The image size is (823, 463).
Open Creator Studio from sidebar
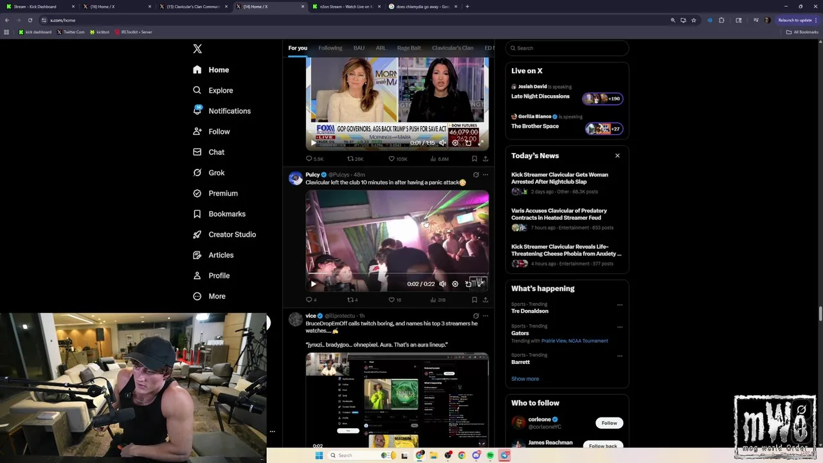coord(224,235)
